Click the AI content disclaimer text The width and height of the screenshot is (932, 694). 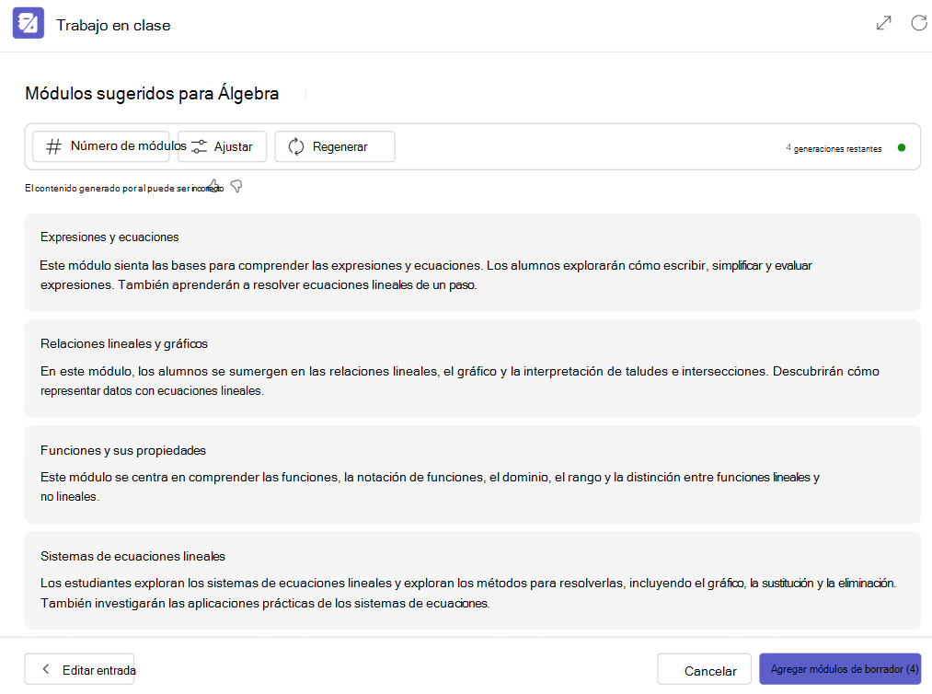coord(124,188)
